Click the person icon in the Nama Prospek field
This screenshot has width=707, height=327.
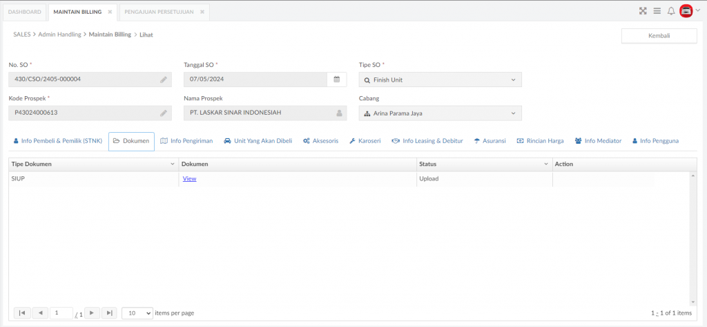pyautogui.click(x=339, y=113)
